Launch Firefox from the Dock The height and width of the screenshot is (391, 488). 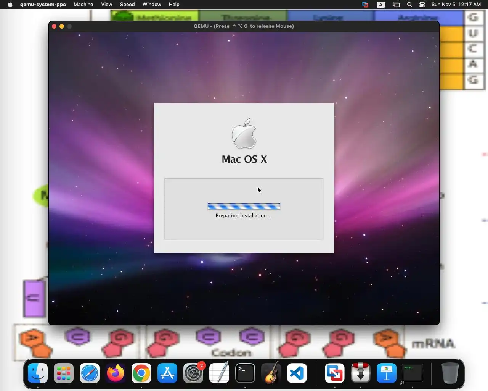pos(116,373)
